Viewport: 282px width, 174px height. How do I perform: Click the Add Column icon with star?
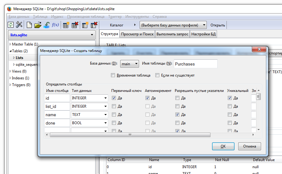tap(85, 25)
